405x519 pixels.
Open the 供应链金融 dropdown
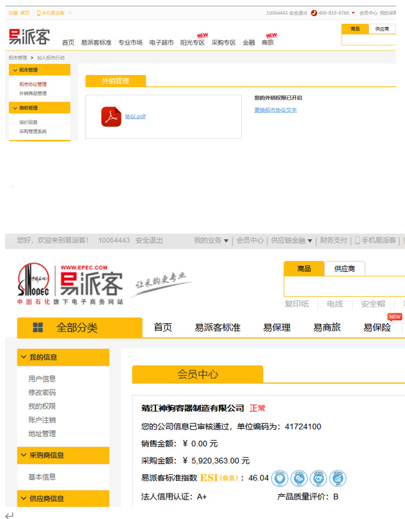(292, 241)
